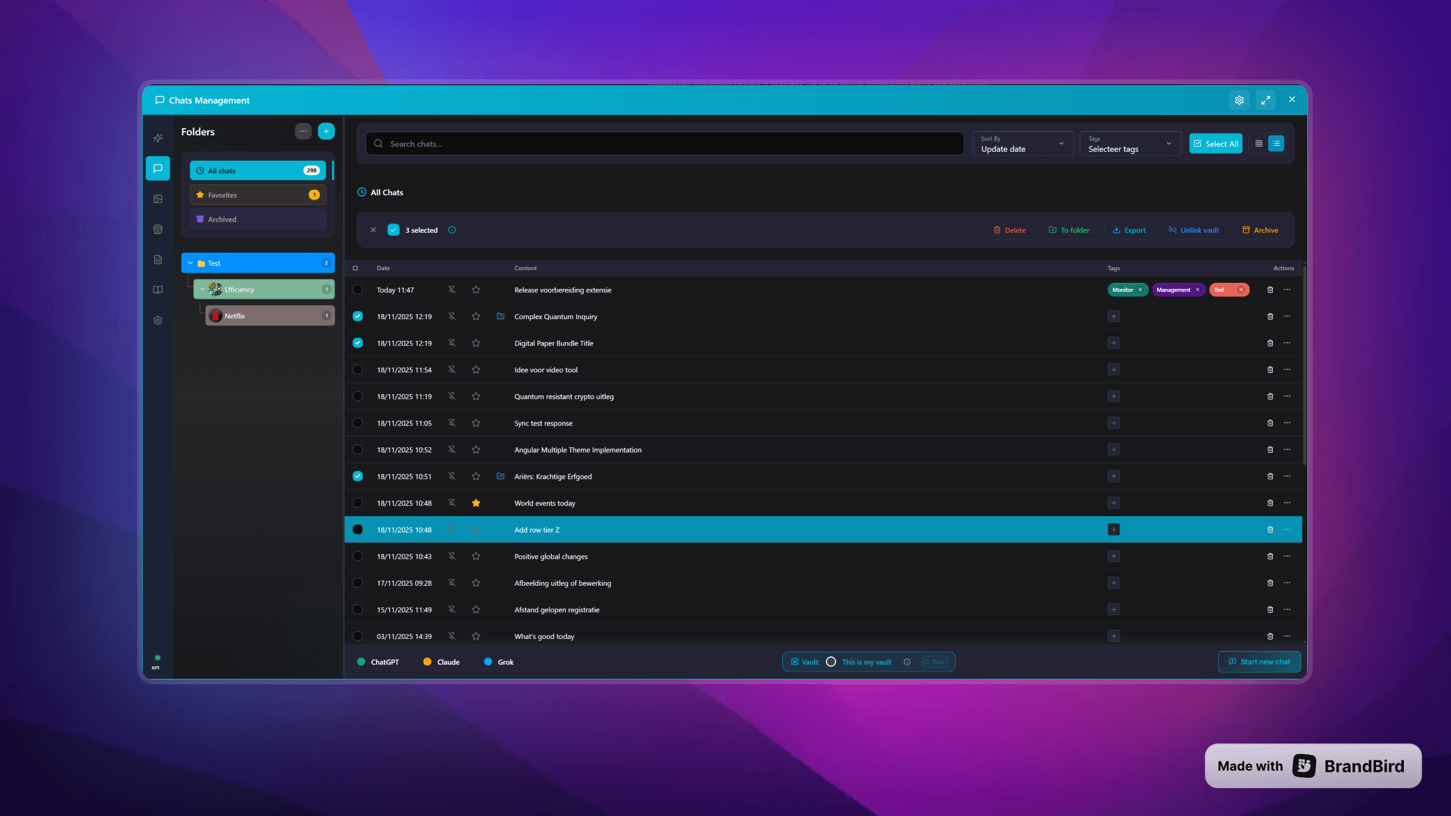Select the sparkles AI icon in sidebar

158,138
